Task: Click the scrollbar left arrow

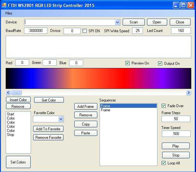Action: (x=8, y=93)
